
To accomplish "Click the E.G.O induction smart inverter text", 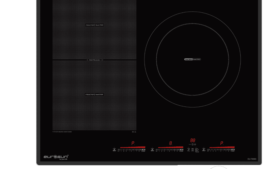I will tap(62, 131).
